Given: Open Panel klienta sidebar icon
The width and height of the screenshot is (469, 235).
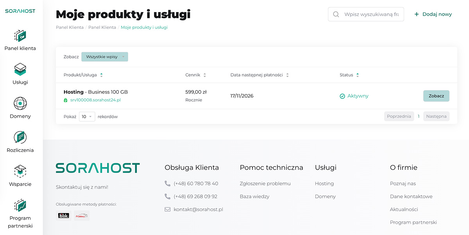Looking at the screenshot, I should (x=20, y=36).
